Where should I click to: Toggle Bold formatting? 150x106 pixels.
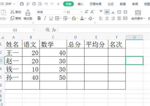click(39, 18)
